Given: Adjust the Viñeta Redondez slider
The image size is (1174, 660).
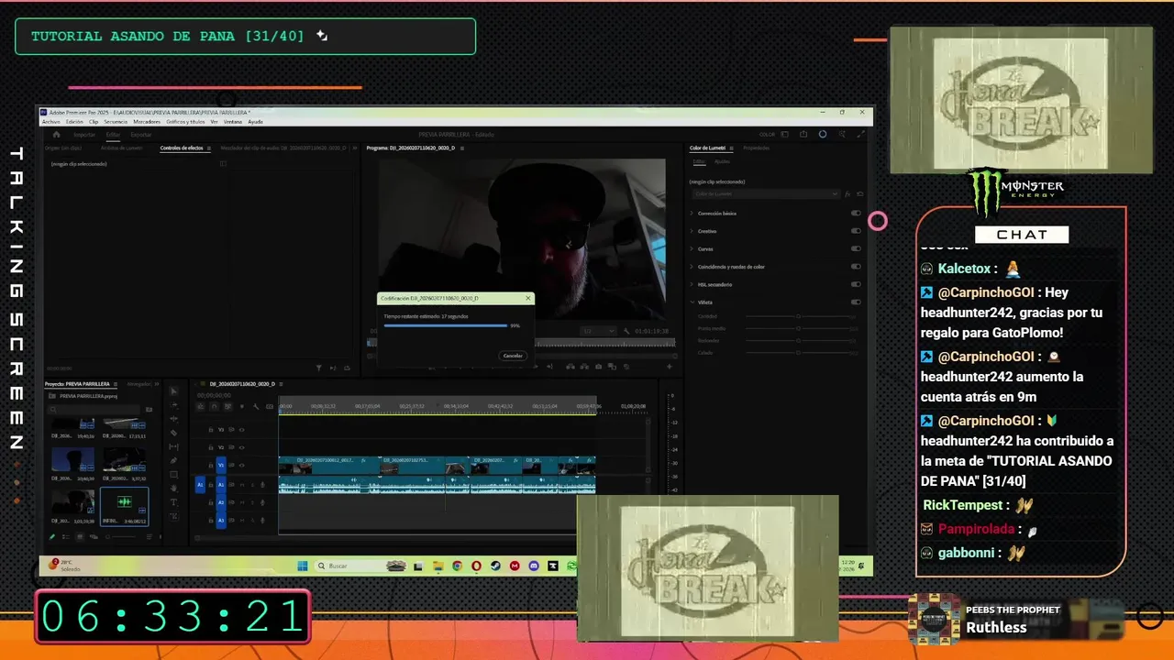Looking at the screenshot, I should (798, 340).
